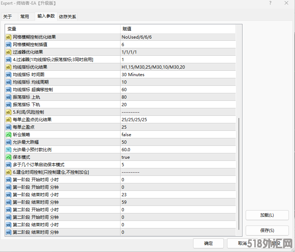Select the row label 第二阶段 结束时间 小时
Screen dimensions: 295x252
tap(36, 225)
